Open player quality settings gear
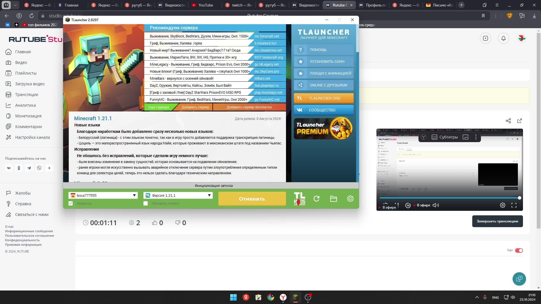The image size is (541, 304). coord(502,205)
